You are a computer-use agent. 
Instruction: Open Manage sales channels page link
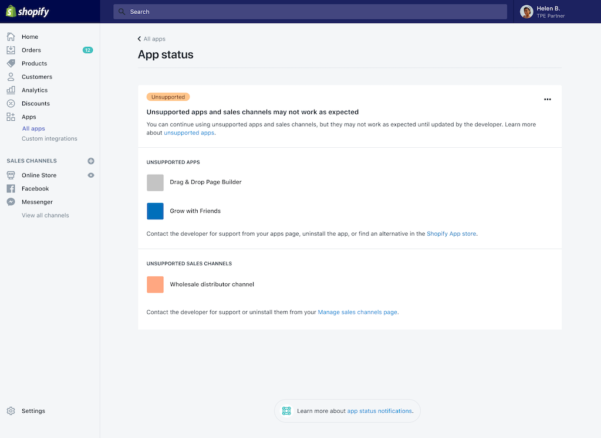point(357,313)
